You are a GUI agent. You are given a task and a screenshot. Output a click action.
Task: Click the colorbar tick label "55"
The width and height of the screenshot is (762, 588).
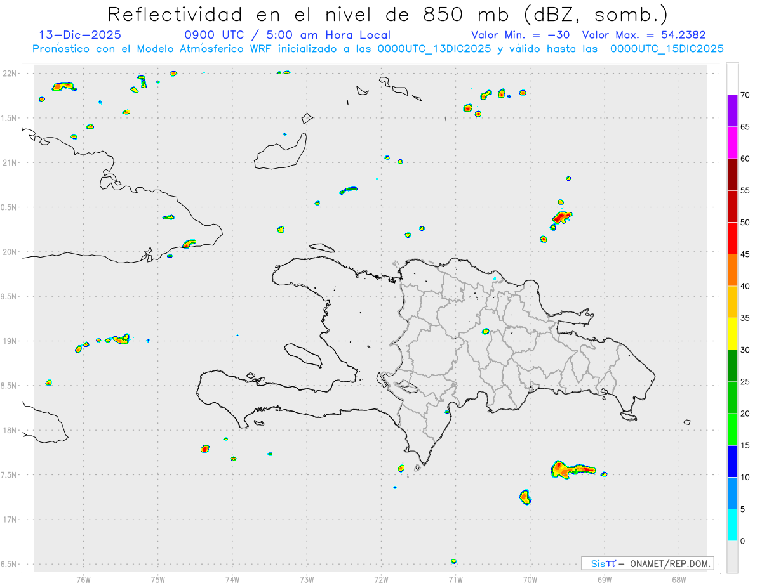click(x=745, y=191)
